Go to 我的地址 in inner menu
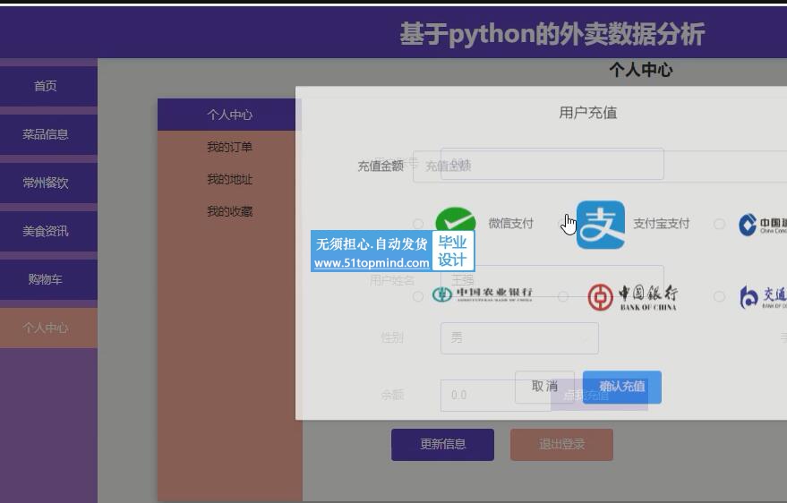Viewport: 787px width, 503px height. [x=229, y=179]
